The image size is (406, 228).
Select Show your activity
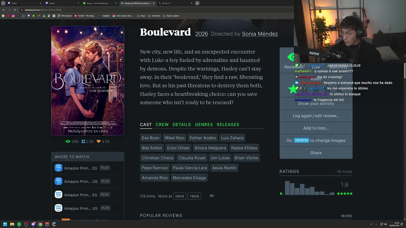pyautogui.click(x=316, y=104)
